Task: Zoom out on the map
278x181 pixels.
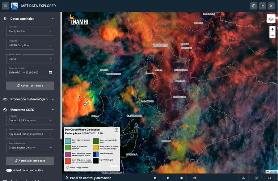Action: [272, 35]
